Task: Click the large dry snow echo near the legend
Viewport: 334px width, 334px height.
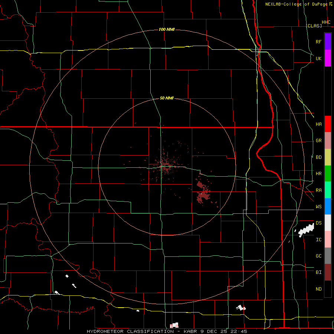Action: (x=306, y=230)
